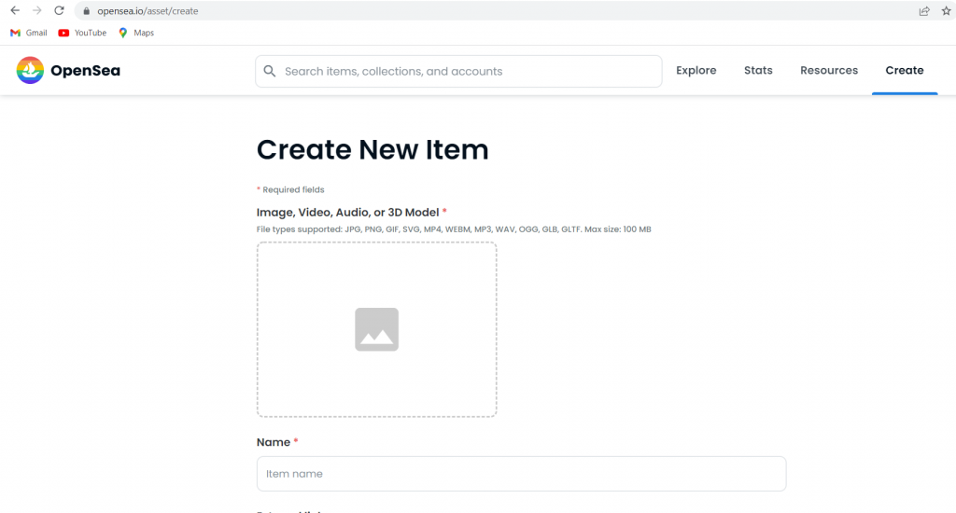Click the Item name input field
Image resolution: width=956 pixels, height=513 pixels.
click(x=521, y=474)
